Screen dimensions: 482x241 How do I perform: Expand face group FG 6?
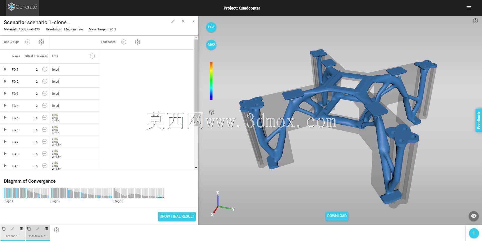click(5, 129)
